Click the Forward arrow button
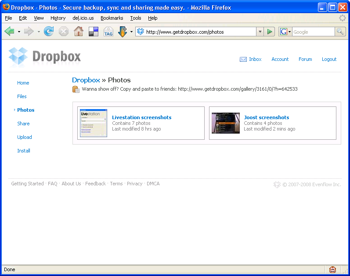 coord(29,32)
